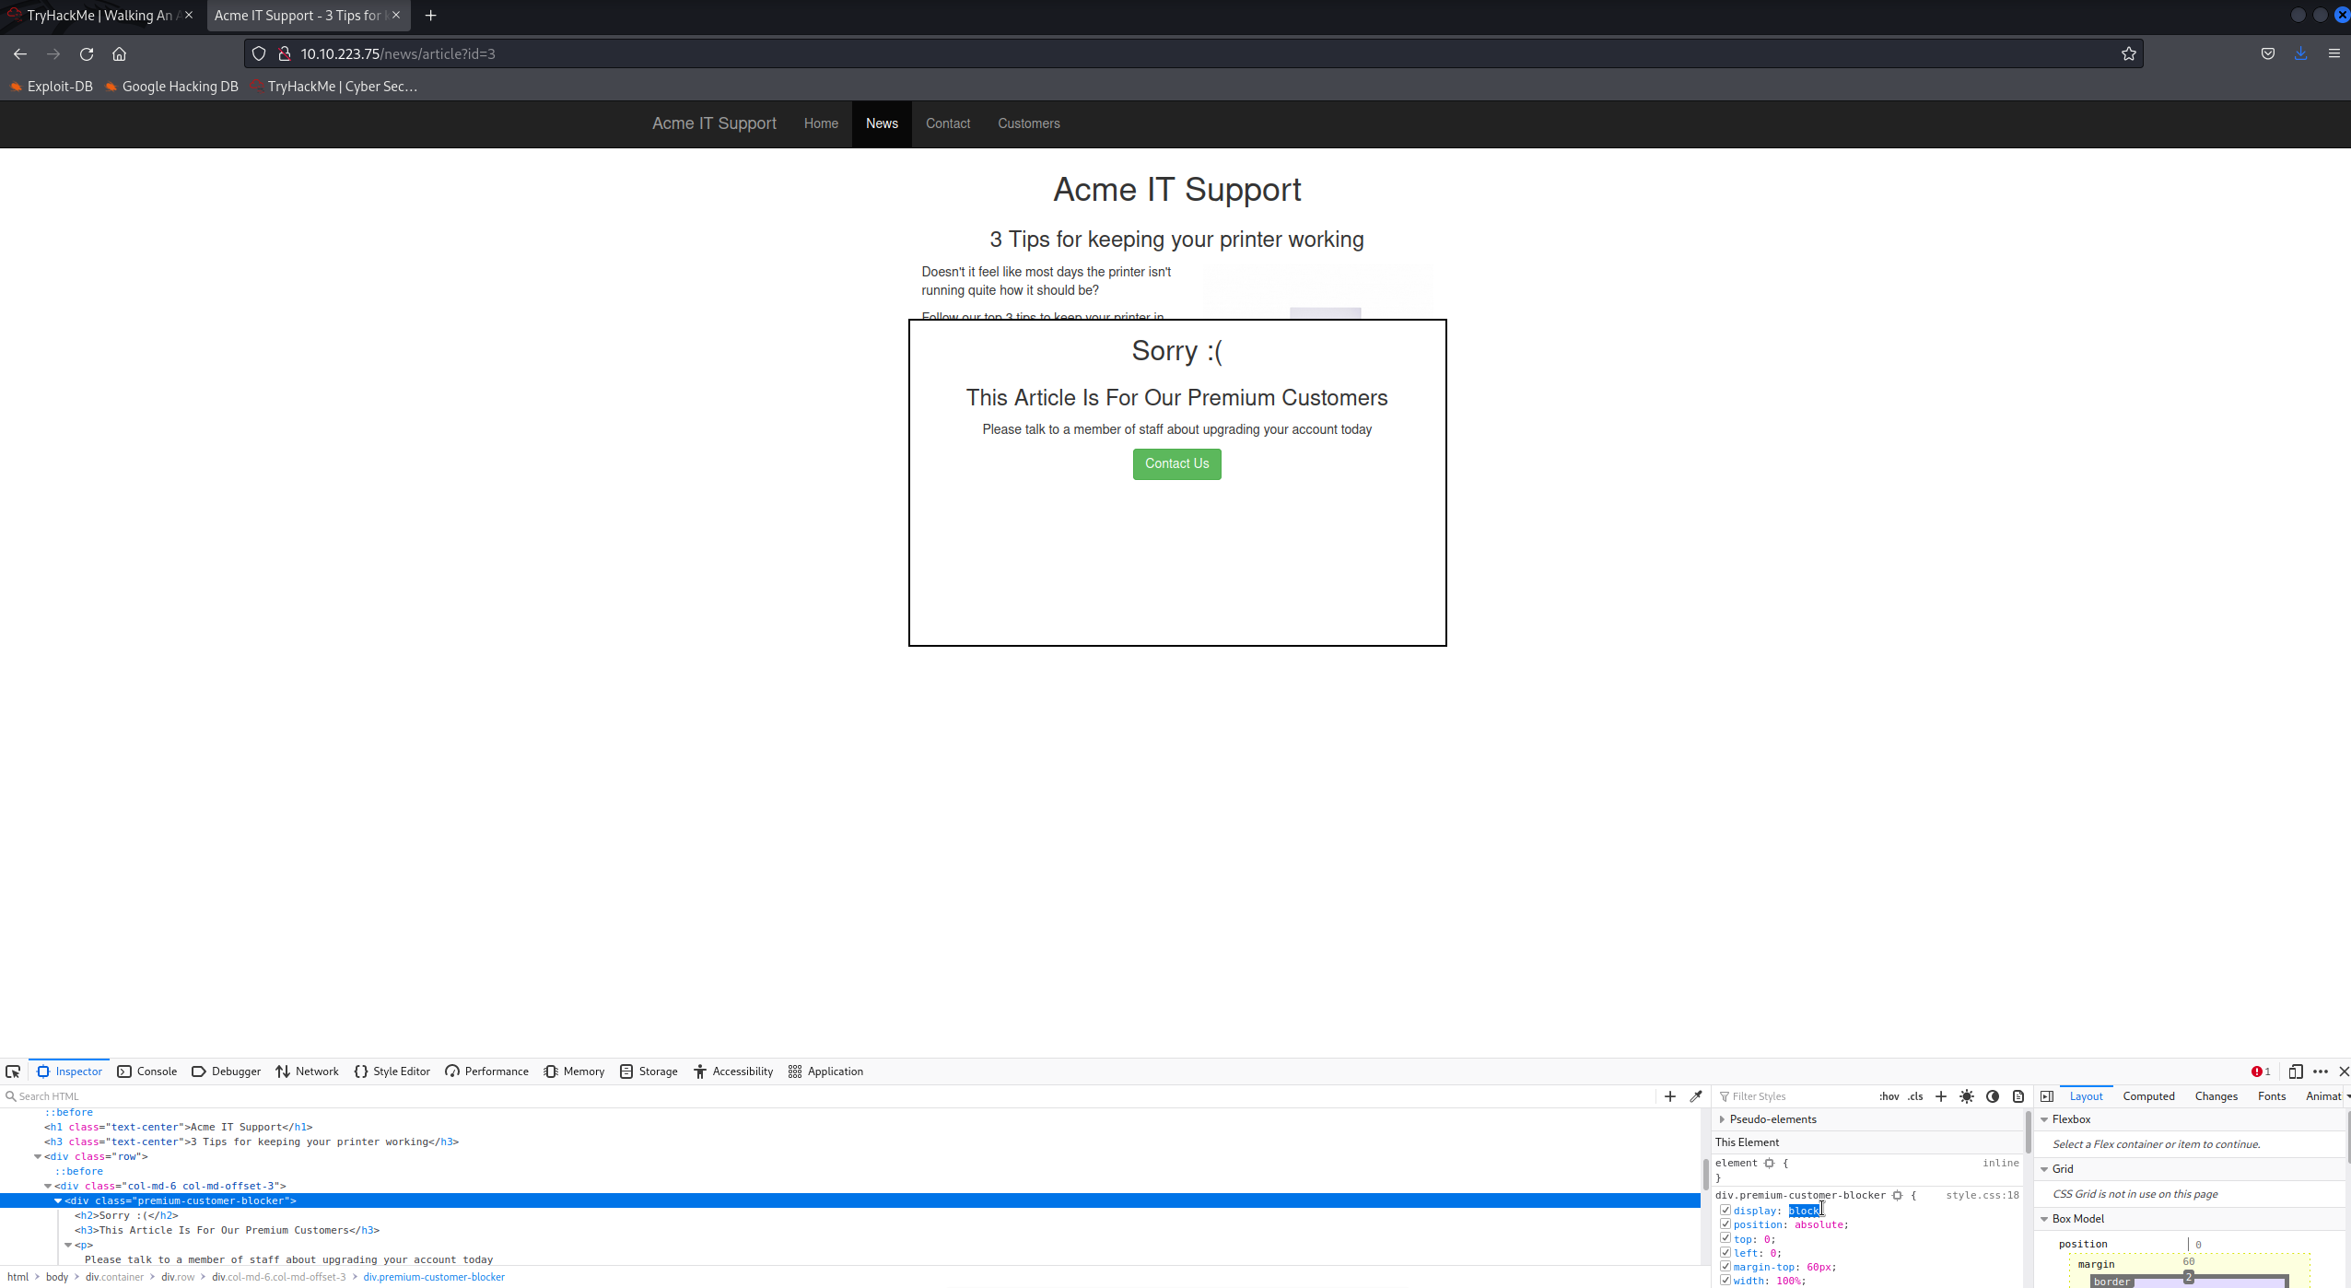Click the Filter Styles input field
Image resolution: width=2351 pixels, height=1288 pixels.
pos(1796,1096)
